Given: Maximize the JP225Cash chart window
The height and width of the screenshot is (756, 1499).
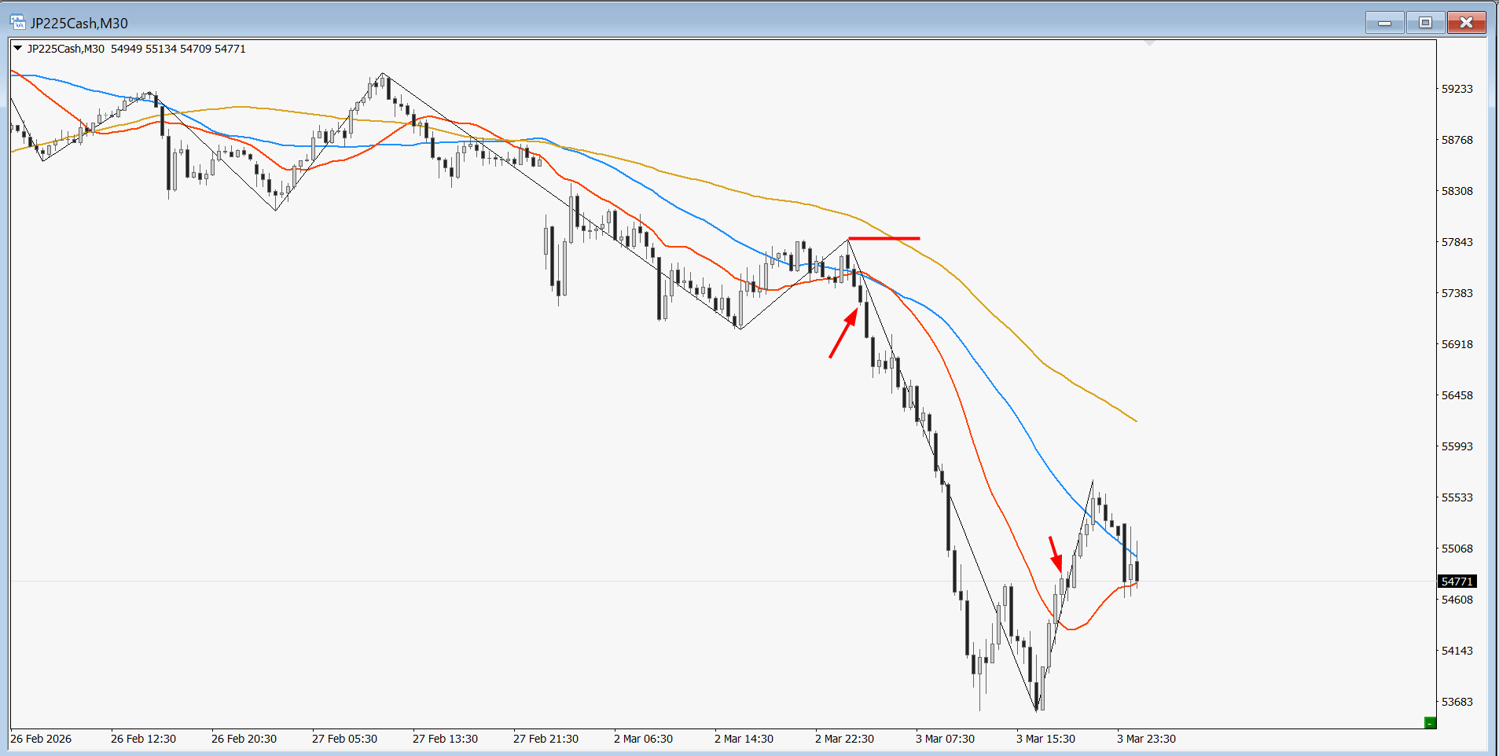Looking at the screenshot, I should 1425,23.
